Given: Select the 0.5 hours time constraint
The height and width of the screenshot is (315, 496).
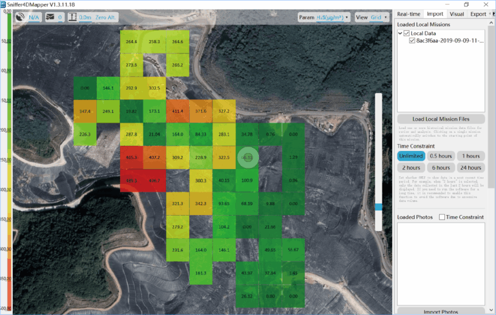Looking at the screenshot, I should click(441, 156).
